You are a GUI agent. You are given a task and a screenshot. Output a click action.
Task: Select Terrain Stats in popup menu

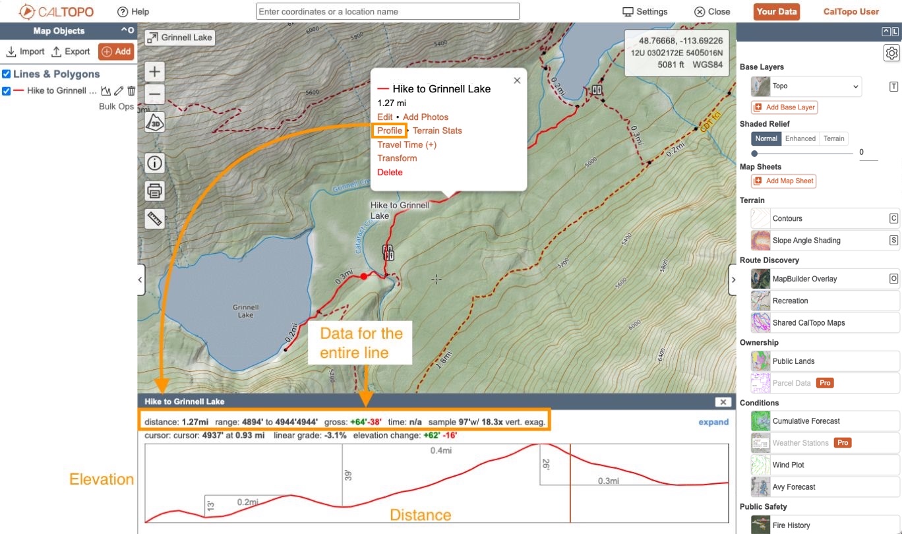click(x=437, y=131)
